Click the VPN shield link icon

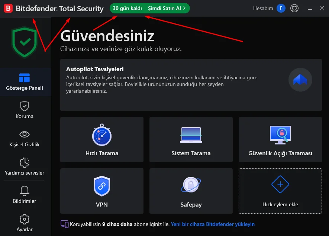pyautogui.click(x=102, y=186)
